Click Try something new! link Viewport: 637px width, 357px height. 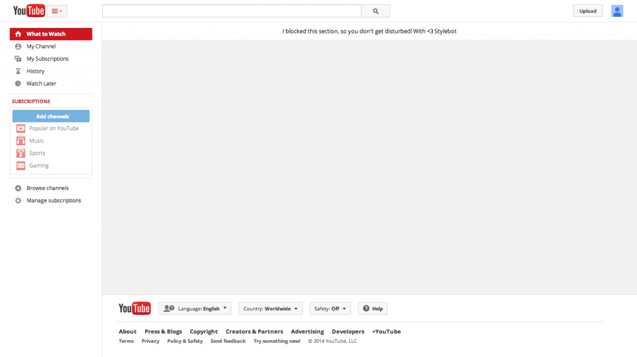[277, 341]
